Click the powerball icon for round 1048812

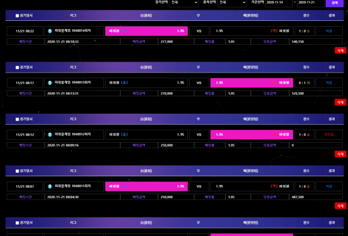tap(50, 135)
